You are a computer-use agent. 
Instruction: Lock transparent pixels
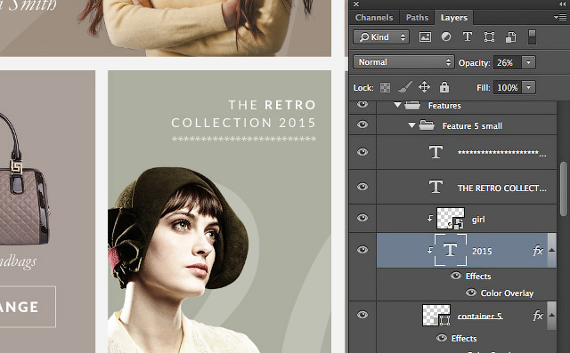click(x=385, y=87)
